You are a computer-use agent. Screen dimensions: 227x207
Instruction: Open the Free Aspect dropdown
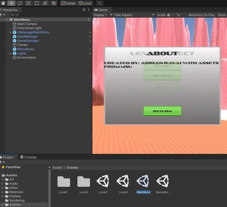(134, 15)
